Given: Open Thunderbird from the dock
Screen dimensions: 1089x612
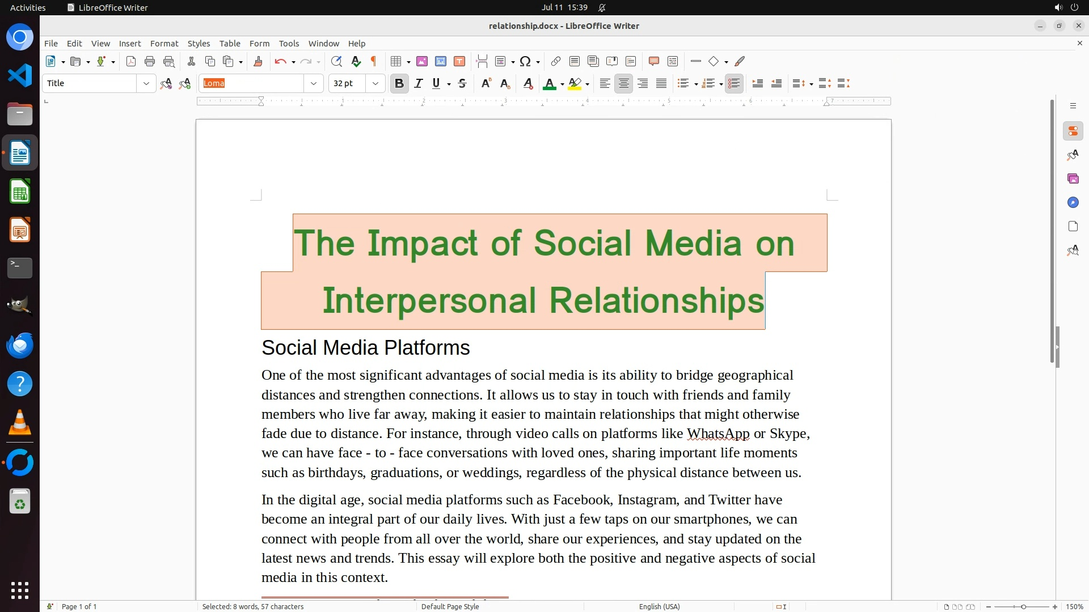Looking at the screenshot, I should click(x=20, y=345).
